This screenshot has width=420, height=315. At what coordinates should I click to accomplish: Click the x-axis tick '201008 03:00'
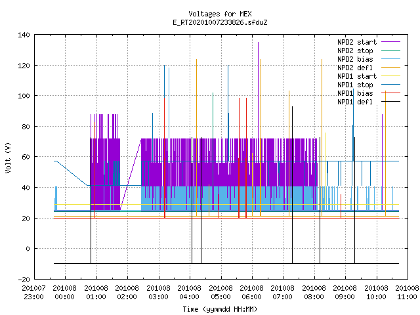coord(158,293)
